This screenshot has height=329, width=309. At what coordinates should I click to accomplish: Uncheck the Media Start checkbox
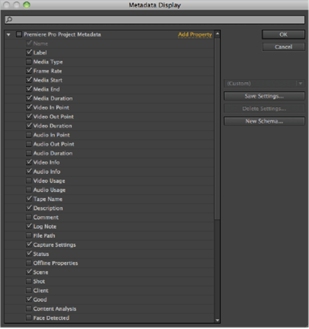(29, 80)
